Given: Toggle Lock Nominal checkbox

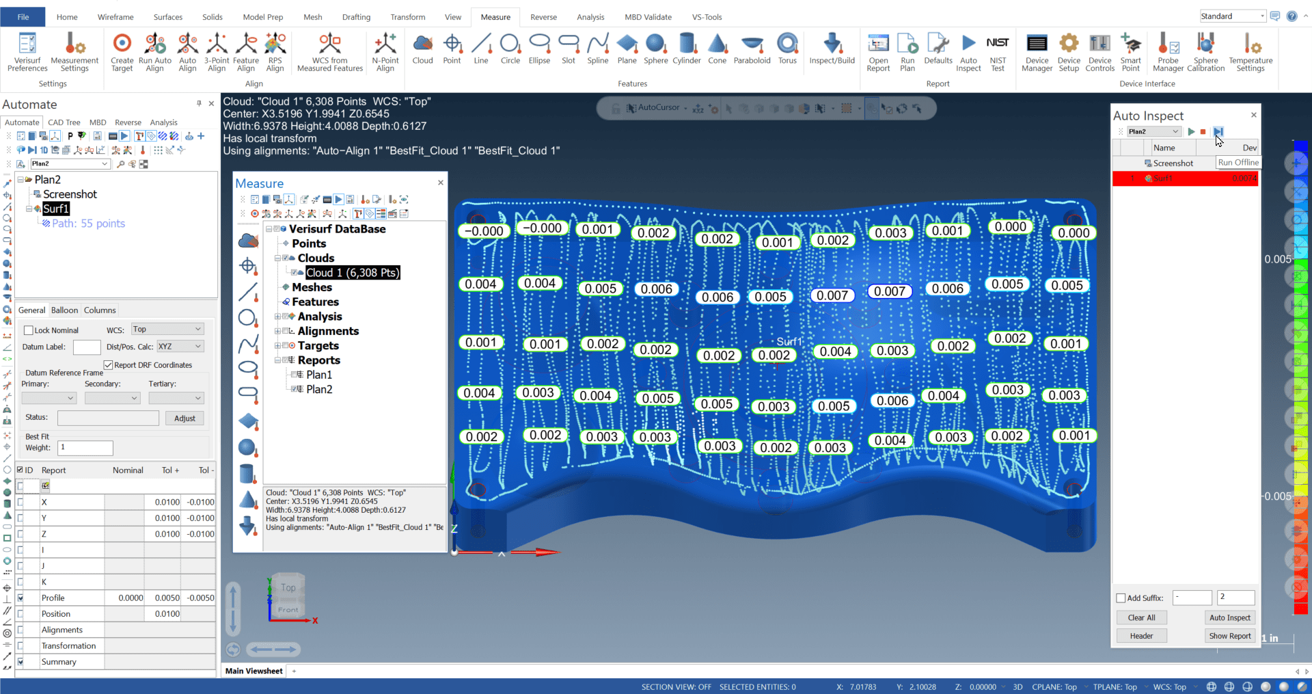Looking at the screenshot, I should click(29, 330).
